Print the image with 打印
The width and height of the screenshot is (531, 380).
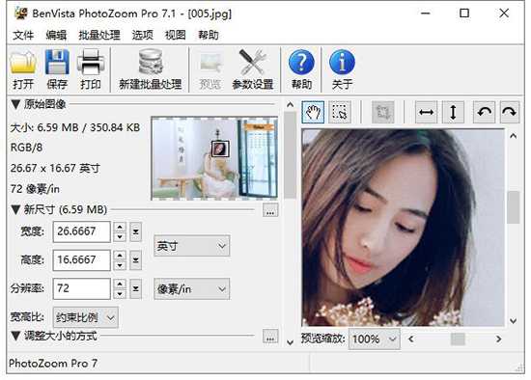(91, 69)
